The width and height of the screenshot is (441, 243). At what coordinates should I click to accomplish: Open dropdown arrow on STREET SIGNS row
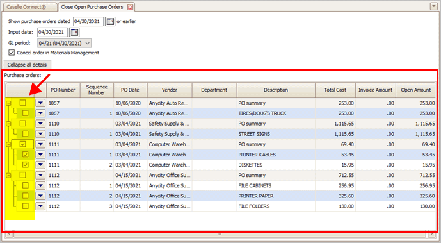coord(40,134)
